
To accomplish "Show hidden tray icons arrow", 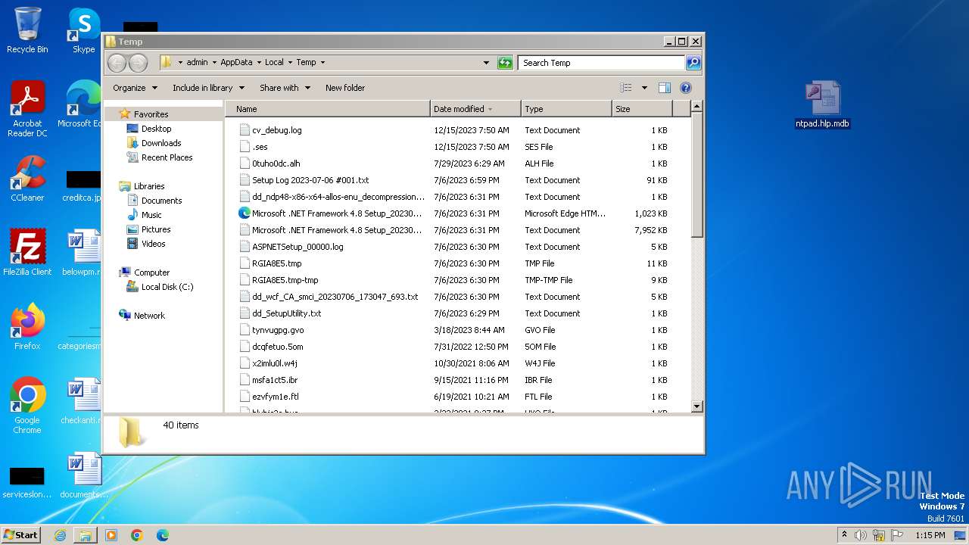I will tap(844, 535).
